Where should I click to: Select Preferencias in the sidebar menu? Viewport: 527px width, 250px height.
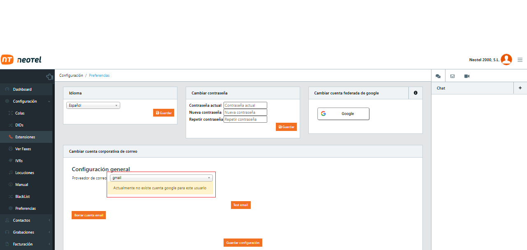coord(26,208)
